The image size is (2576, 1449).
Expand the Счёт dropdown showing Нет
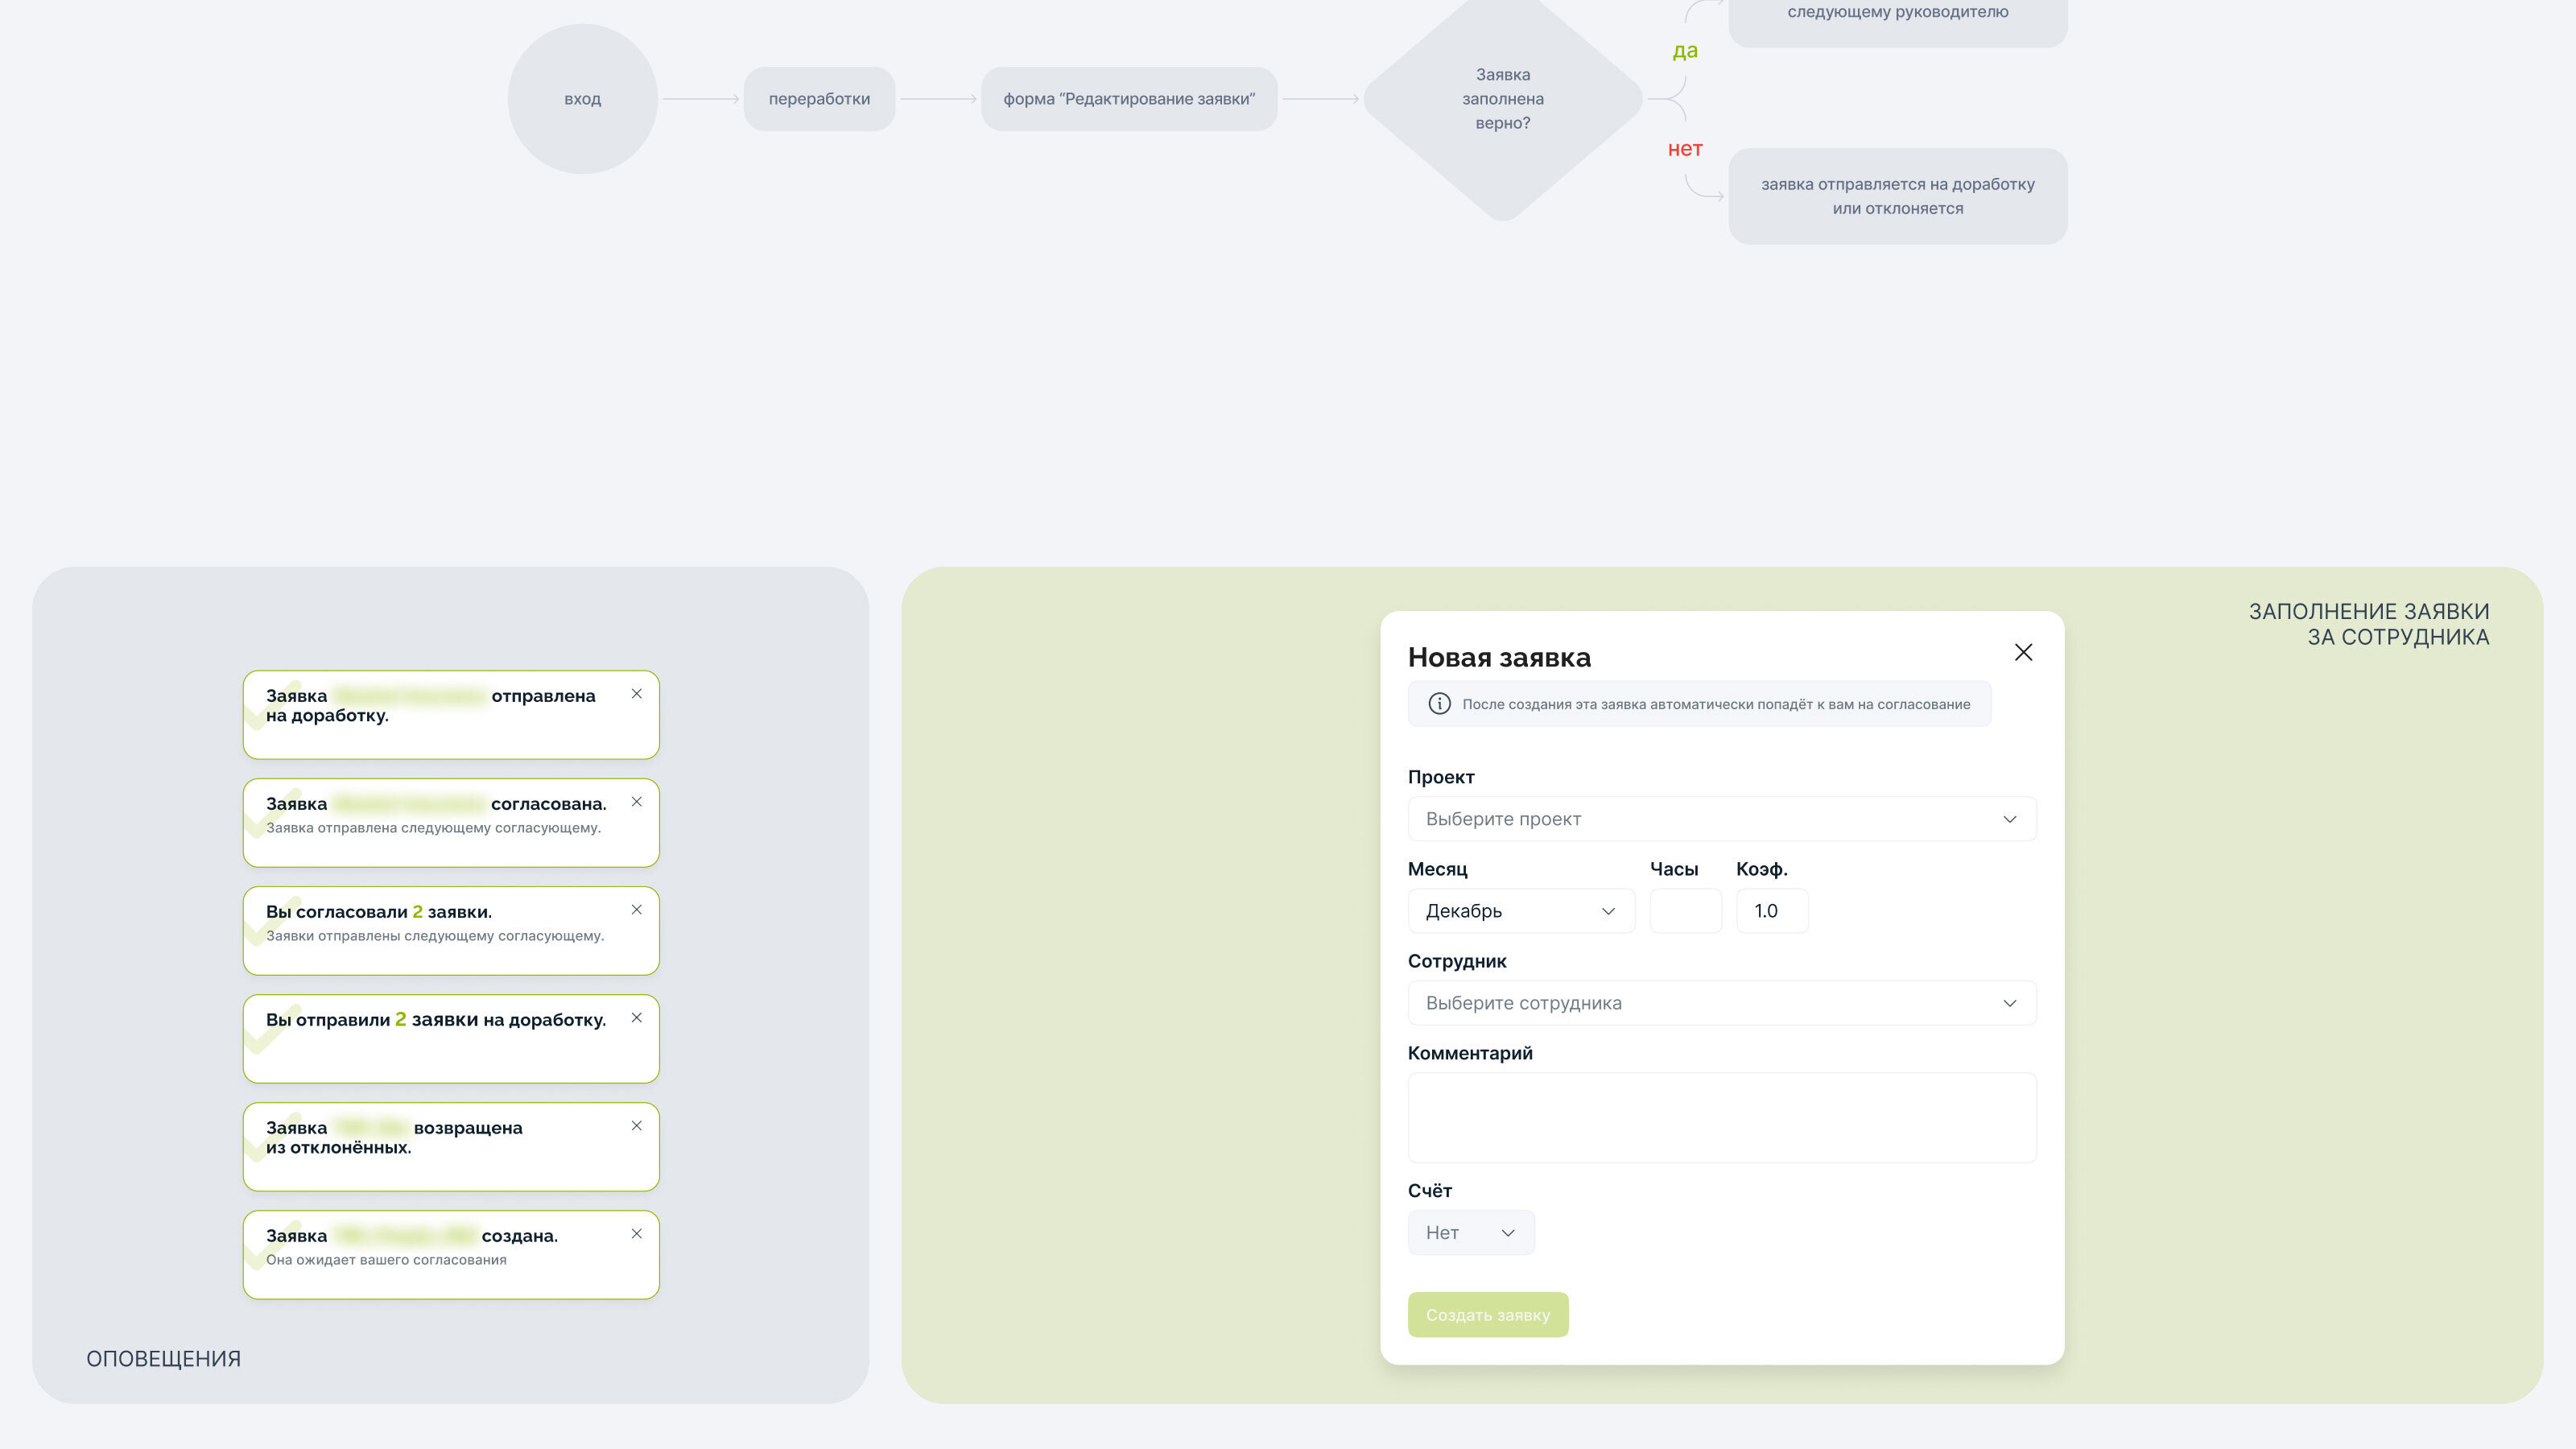point(1470,1233)
